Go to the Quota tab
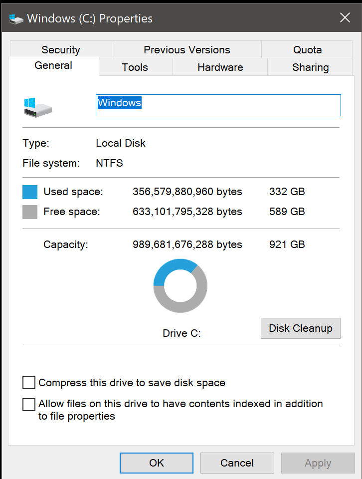Screen dimensions: 362x479 pyautogui.click(x=307, y=50)
